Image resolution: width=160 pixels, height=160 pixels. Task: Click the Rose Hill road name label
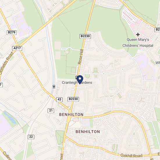(81, 57)
